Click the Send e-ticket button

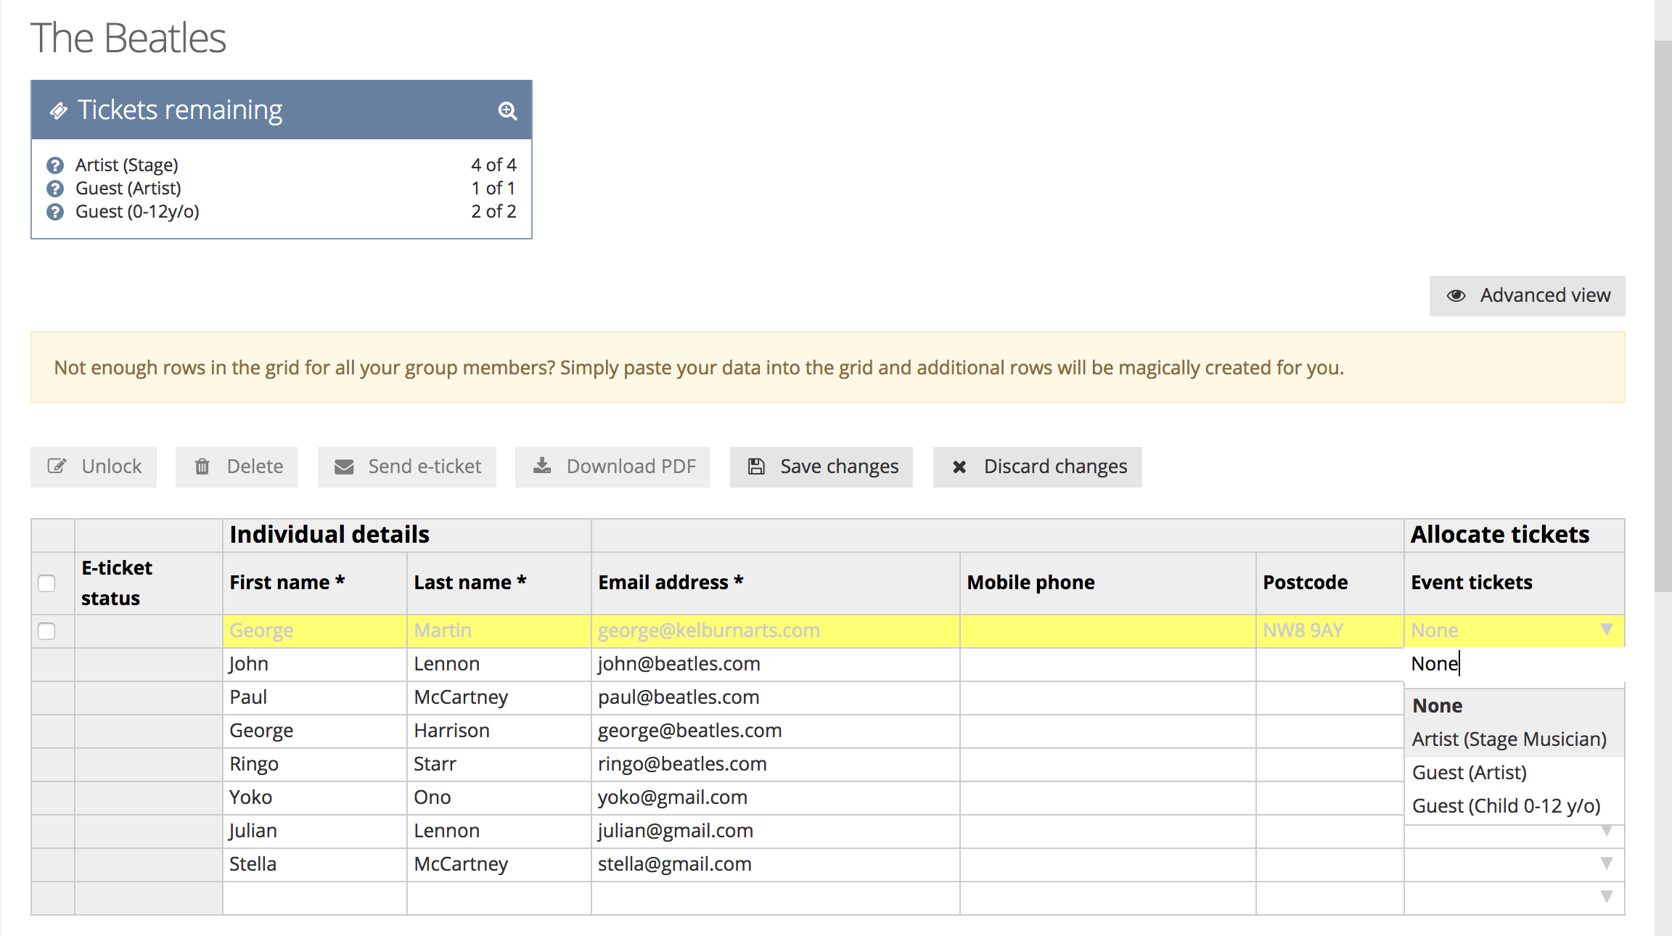click(x=407, y=467)
